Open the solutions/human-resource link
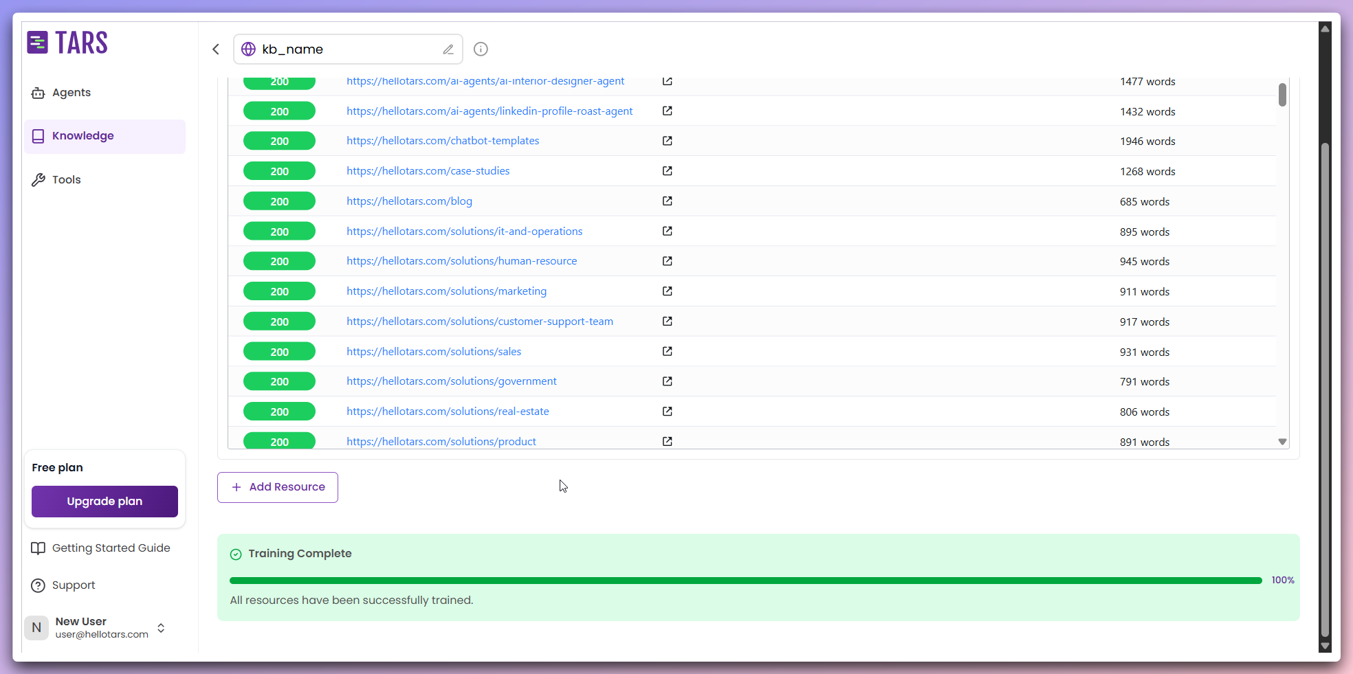The image size is (1353, 674). pyautogui.click(x=462, y=261)
